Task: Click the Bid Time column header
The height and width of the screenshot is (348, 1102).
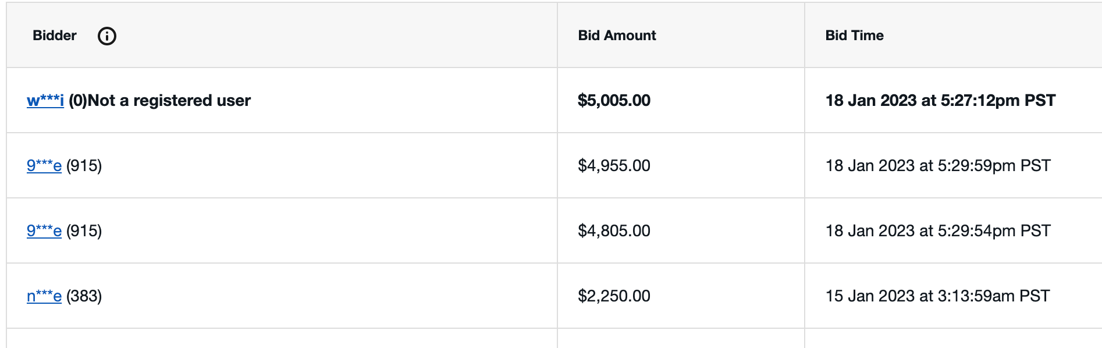Action: [854, 35]
